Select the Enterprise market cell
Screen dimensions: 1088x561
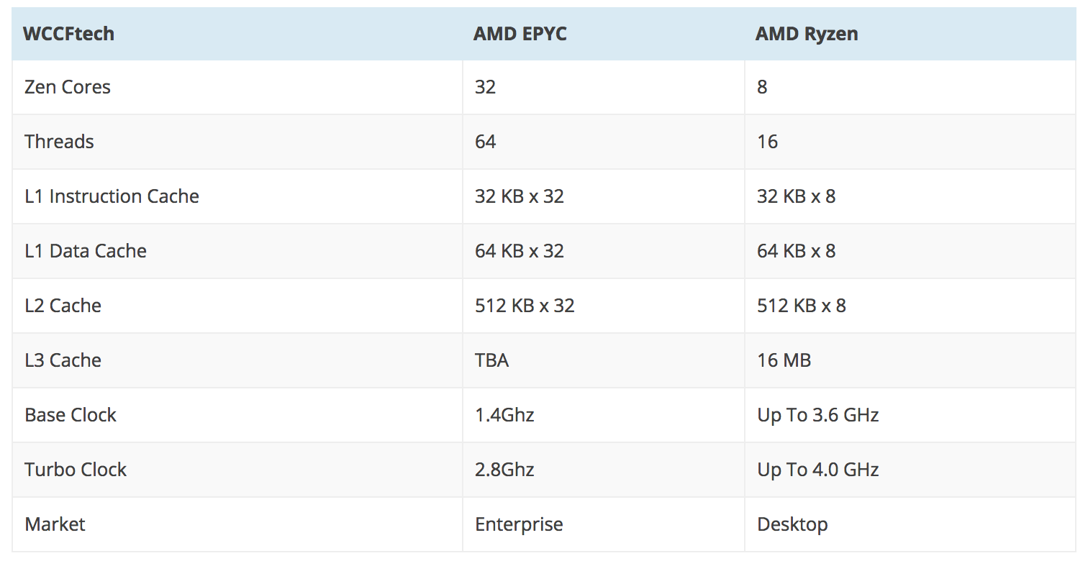(x=519, y=524)
